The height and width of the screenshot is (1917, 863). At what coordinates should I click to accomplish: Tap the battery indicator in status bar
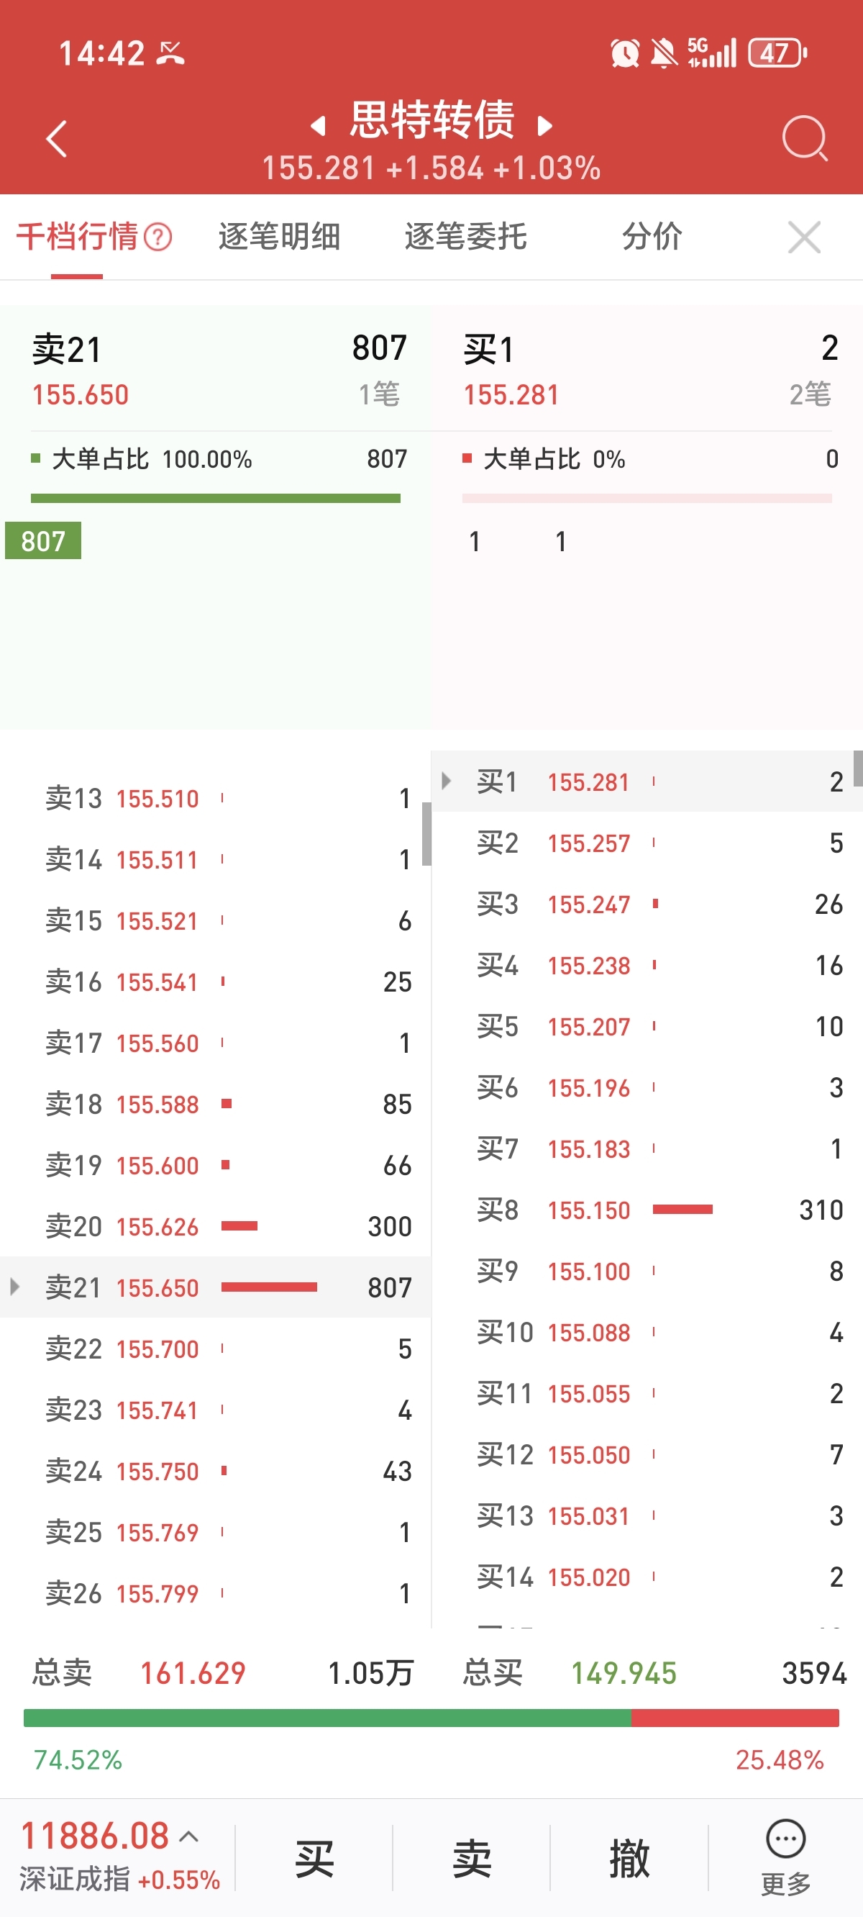tap(777, 53)
